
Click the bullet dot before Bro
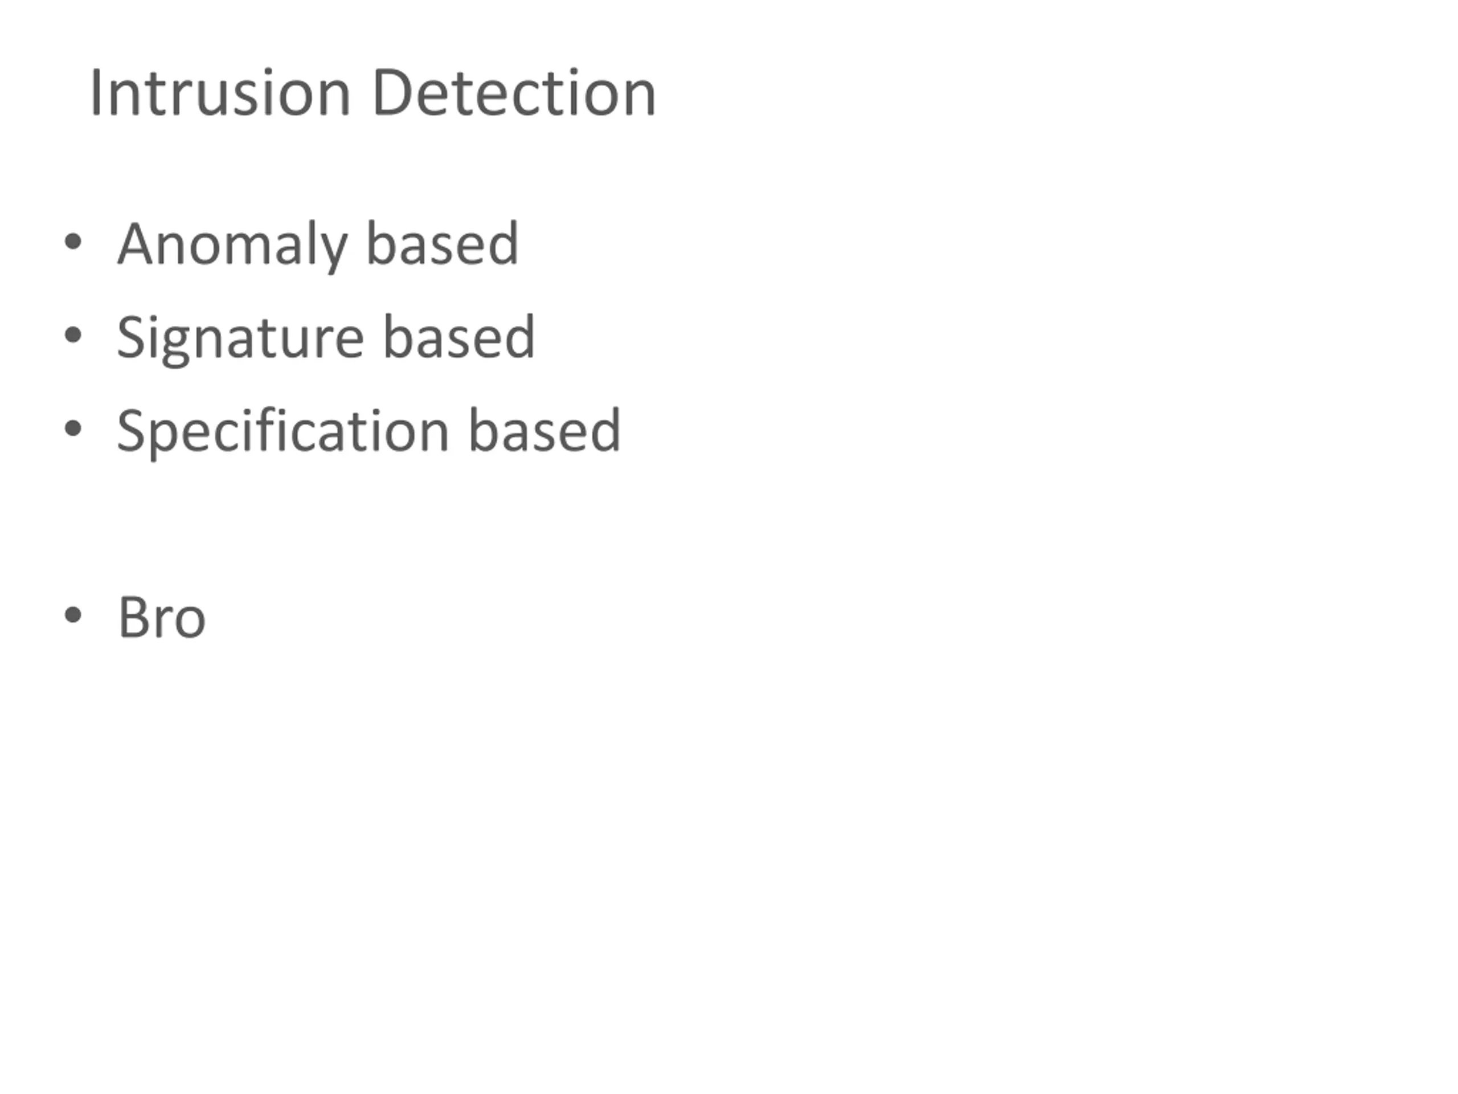[72, 616]
